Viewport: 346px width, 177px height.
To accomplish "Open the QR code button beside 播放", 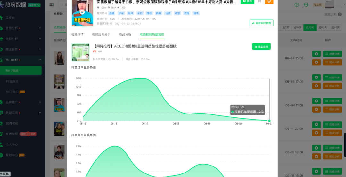I will pos(260,1).
